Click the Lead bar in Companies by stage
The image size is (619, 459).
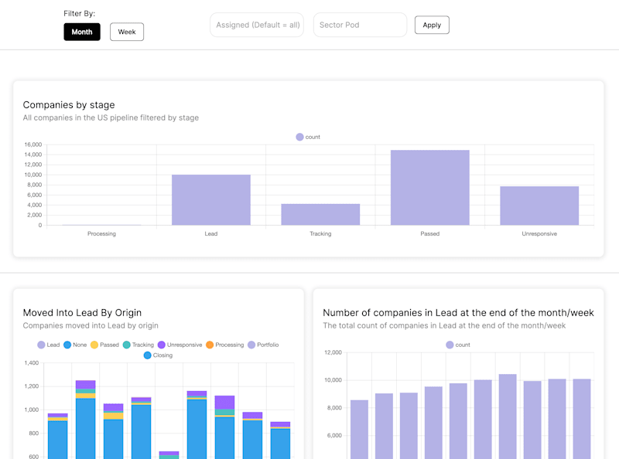[x=211, y=200]
